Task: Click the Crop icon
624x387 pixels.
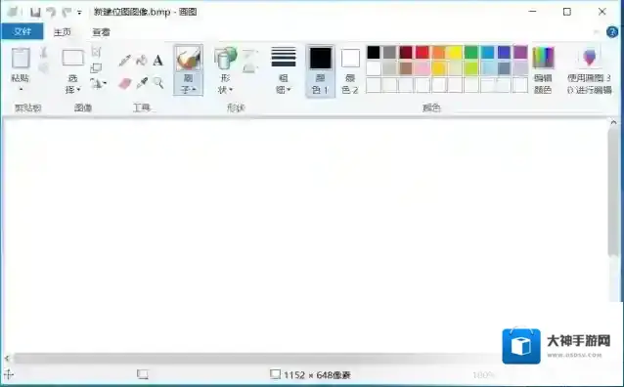Action: pyautogui.click(x=96, y=52)
